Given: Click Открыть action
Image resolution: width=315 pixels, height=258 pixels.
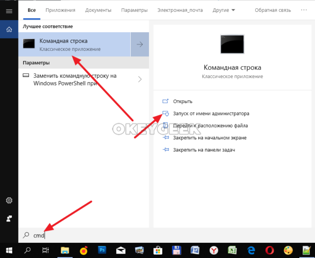Looking at the screenshot, I should point(183,101).
